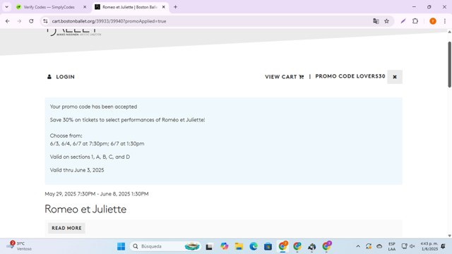Translate this page icon

tap(376, 21)
